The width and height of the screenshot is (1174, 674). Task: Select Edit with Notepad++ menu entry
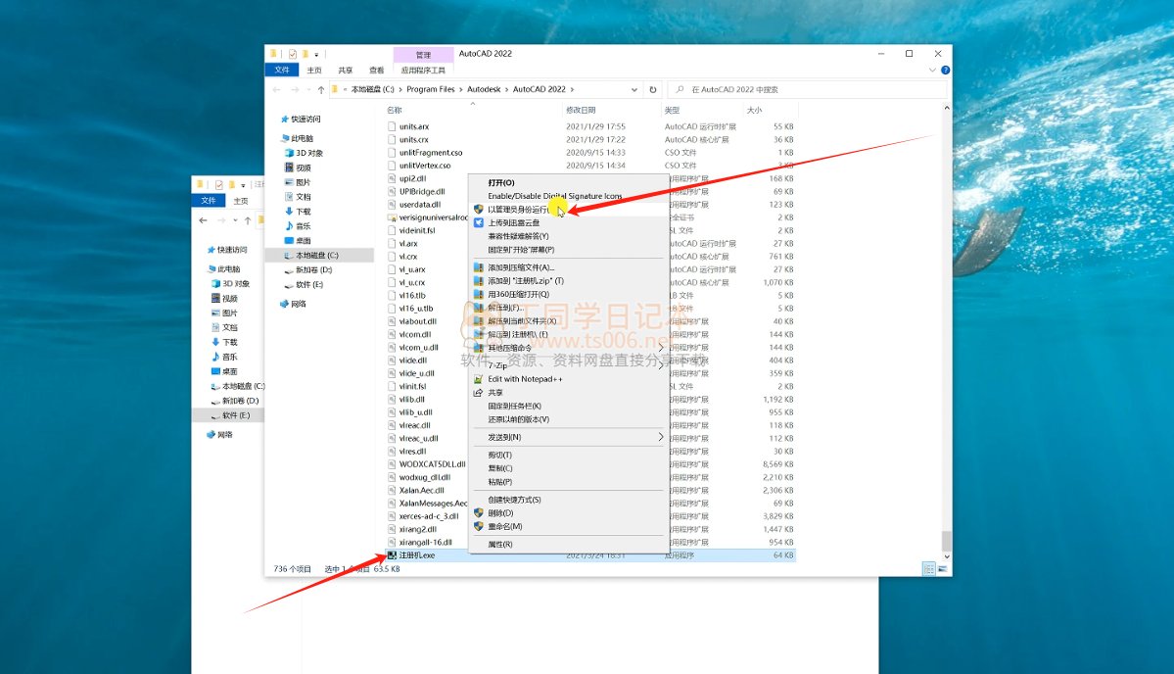pos(524,379)
